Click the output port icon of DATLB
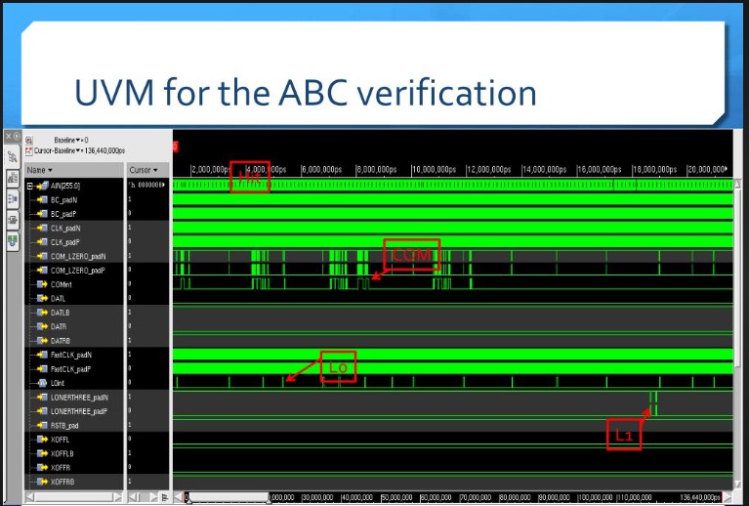Screen dimensions: 749x506 tap(43, 313)
